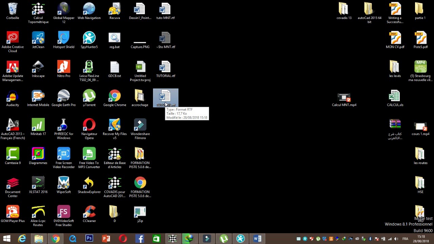
Task: Select Untitled Project.tscproj file
Action: click(x=140, y=71)
